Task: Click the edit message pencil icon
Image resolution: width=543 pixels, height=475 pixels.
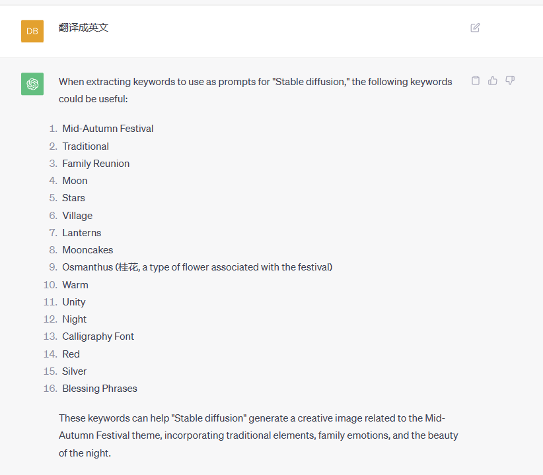Action: [475, 28]
